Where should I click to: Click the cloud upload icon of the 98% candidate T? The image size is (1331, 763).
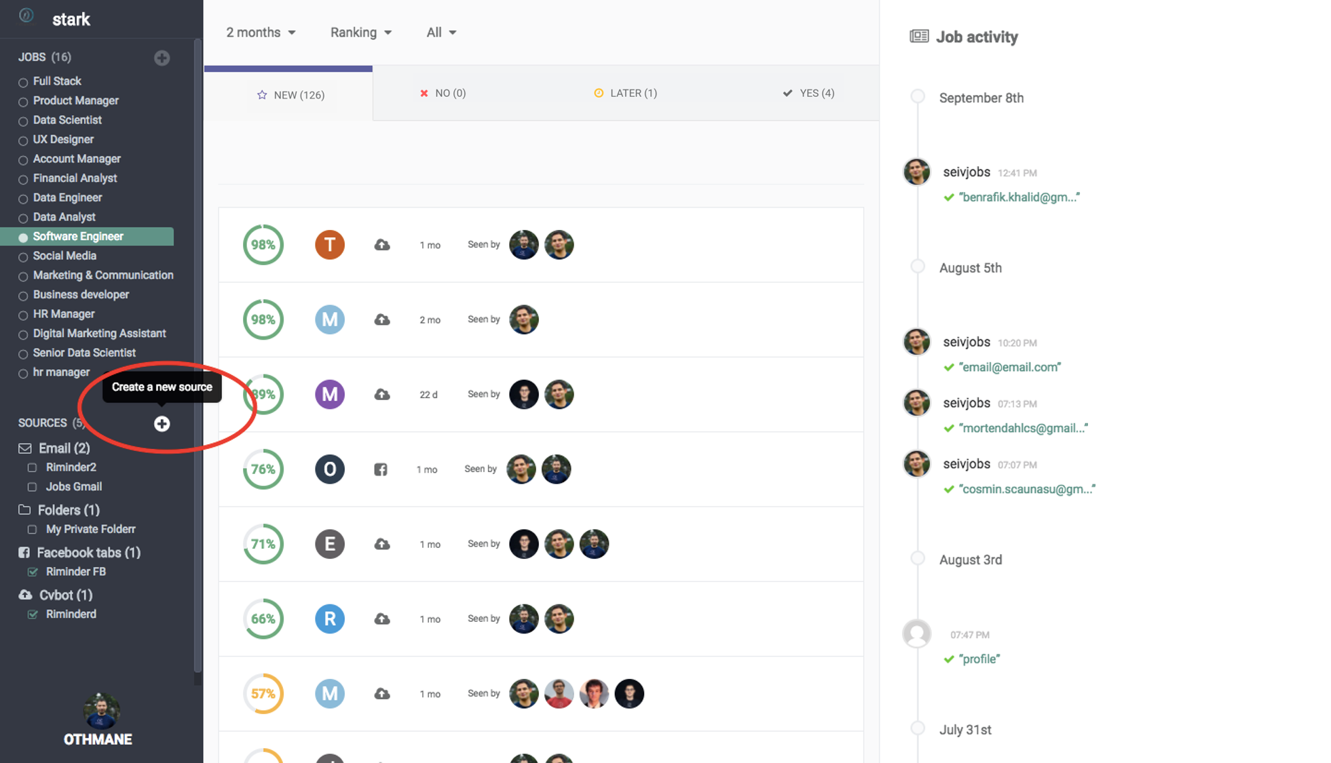382,245
